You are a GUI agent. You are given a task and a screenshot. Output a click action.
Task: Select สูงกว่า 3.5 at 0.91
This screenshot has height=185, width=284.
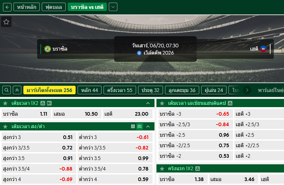pos(39,158)
